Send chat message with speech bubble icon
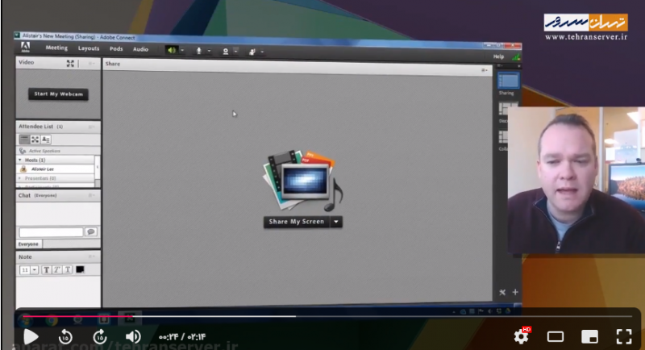 pos(91,231)
